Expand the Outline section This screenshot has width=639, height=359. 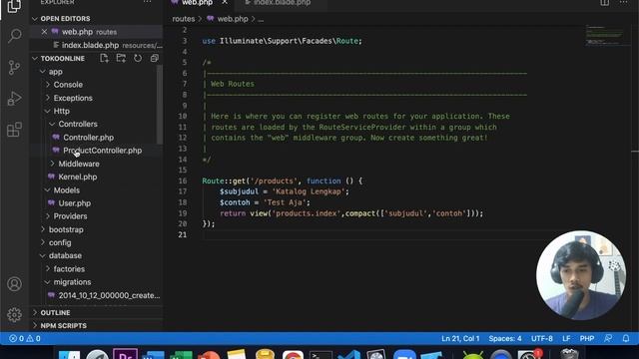35,312
